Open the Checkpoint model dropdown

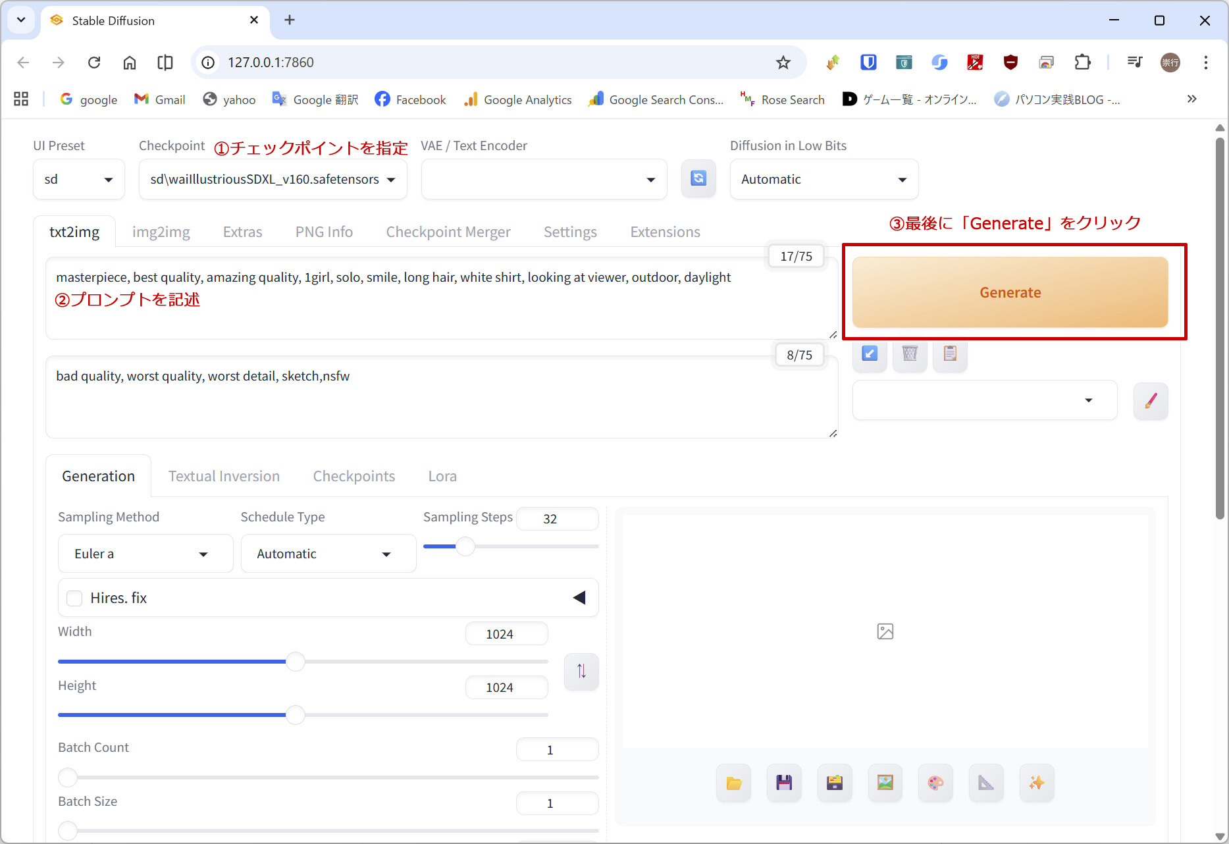click(273, 180)
